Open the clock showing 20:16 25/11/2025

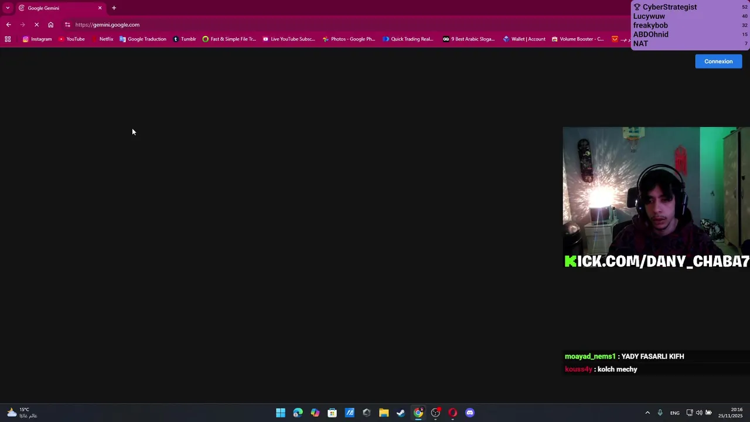[x=731, y=413]
